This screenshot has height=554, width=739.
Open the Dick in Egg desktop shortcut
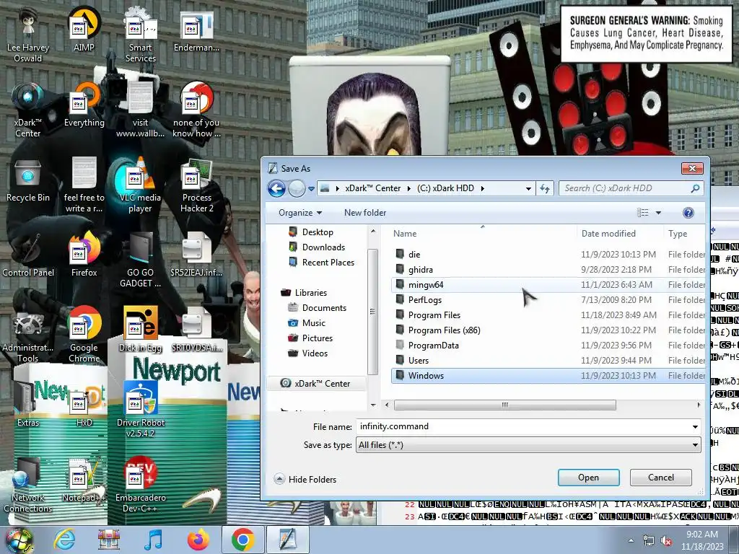coord(141,330)
